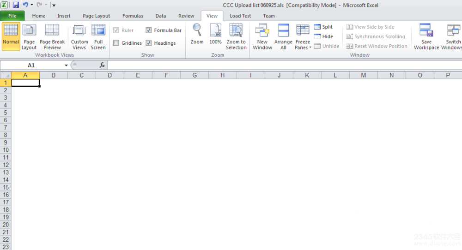Enter Full Screen view
Screen dimensions: 462x250
[x=98, y=36]
